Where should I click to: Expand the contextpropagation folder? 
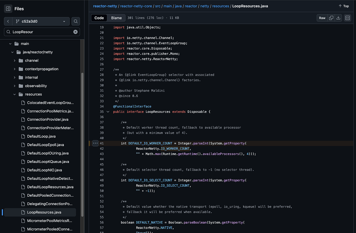14,69
